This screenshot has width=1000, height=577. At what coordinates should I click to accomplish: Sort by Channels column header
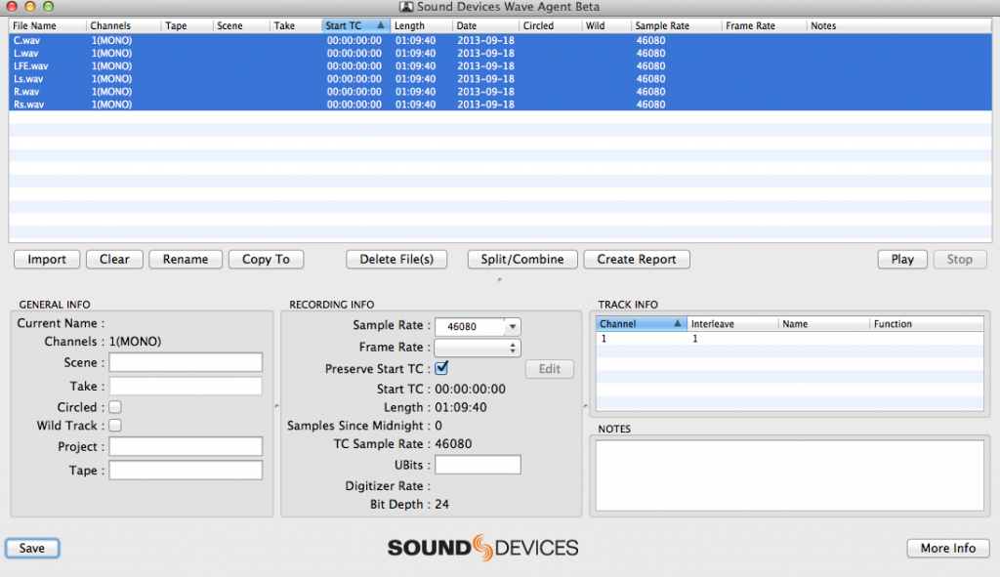point(123,26)
